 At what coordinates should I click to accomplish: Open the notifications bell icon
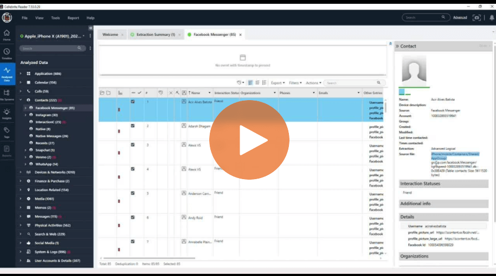492,18
